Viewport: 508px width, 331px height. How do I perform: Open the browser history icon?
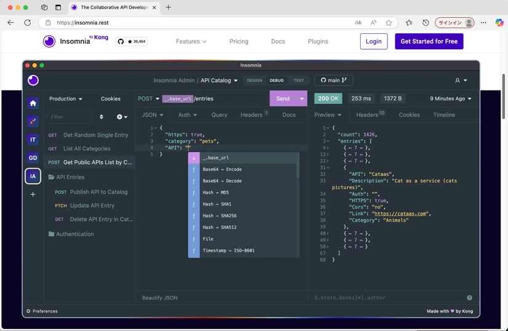coord(425,23)
